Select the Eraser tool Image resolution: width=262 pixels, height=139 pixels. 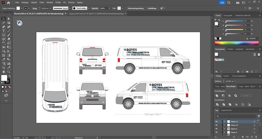[x=9, y=39]
